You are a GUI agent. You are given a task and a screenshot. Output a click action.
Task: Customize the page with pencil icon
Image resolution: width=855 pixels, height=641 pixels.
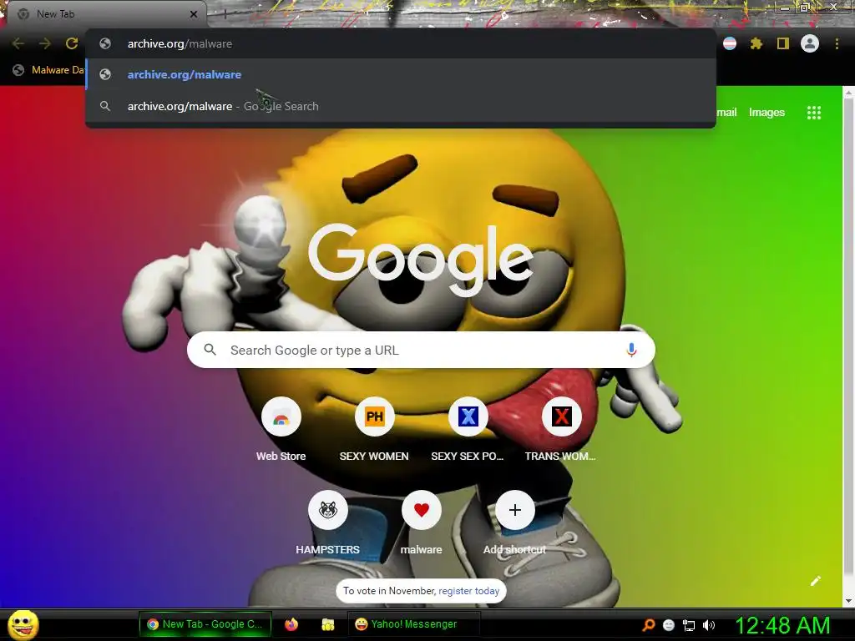click(815, 581)
